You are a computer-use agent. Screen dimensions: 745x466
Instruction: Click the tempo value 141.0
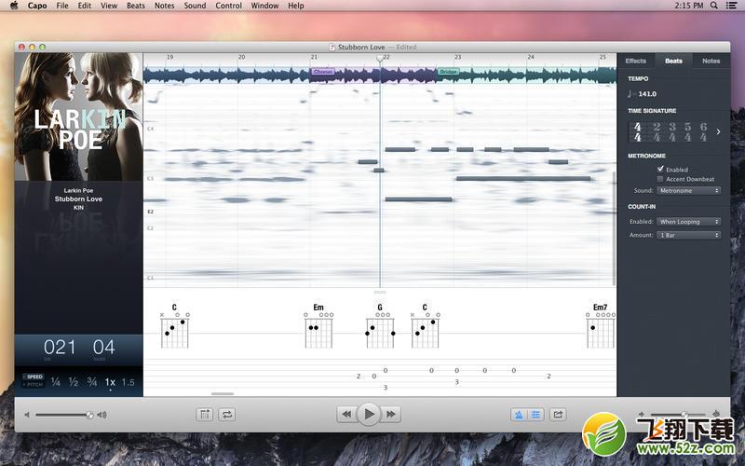pos(647,94)
